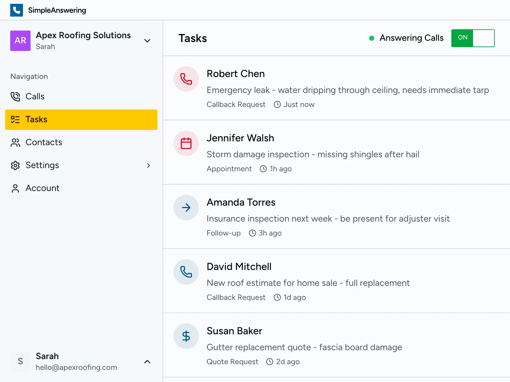The width and height of the screenshot is (510, 382).
Task: Select Amanda Torres insurance inspection description
Action: (328, 219)
